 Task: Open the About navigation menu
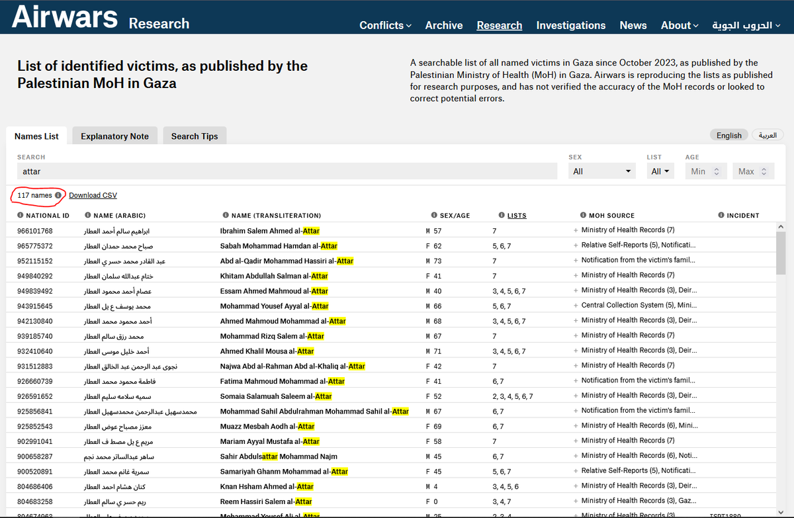point(680,25)
